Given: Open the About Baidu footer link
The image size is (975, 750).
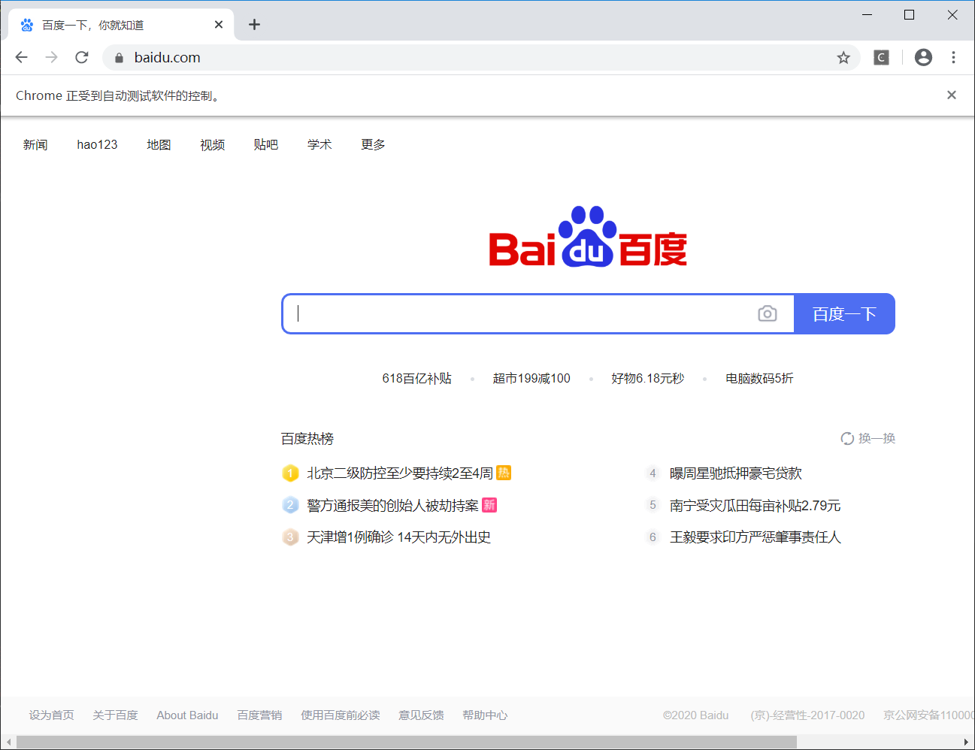Looking at the screenshot, I should (187, 715).
